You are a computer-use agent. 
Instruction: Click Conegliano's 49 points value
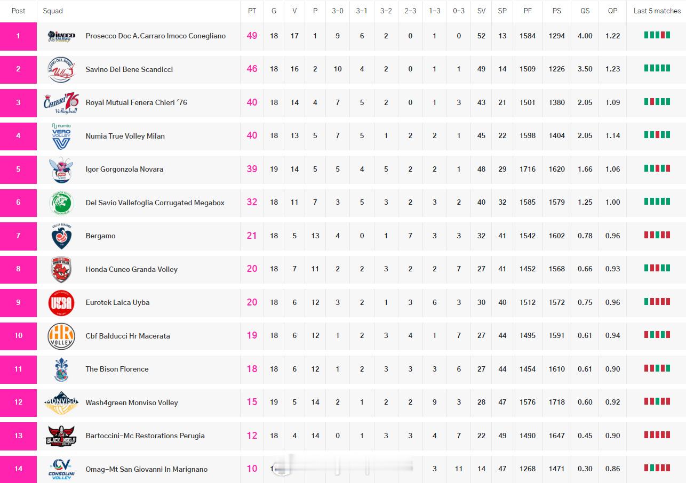tap(252, 36)
